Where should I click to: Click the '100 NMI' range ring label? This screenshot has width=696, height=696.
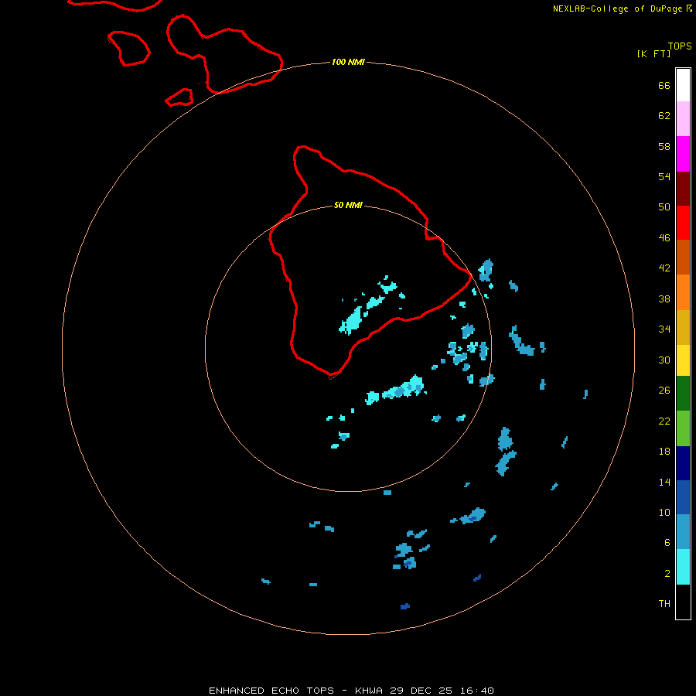point(348,62)
